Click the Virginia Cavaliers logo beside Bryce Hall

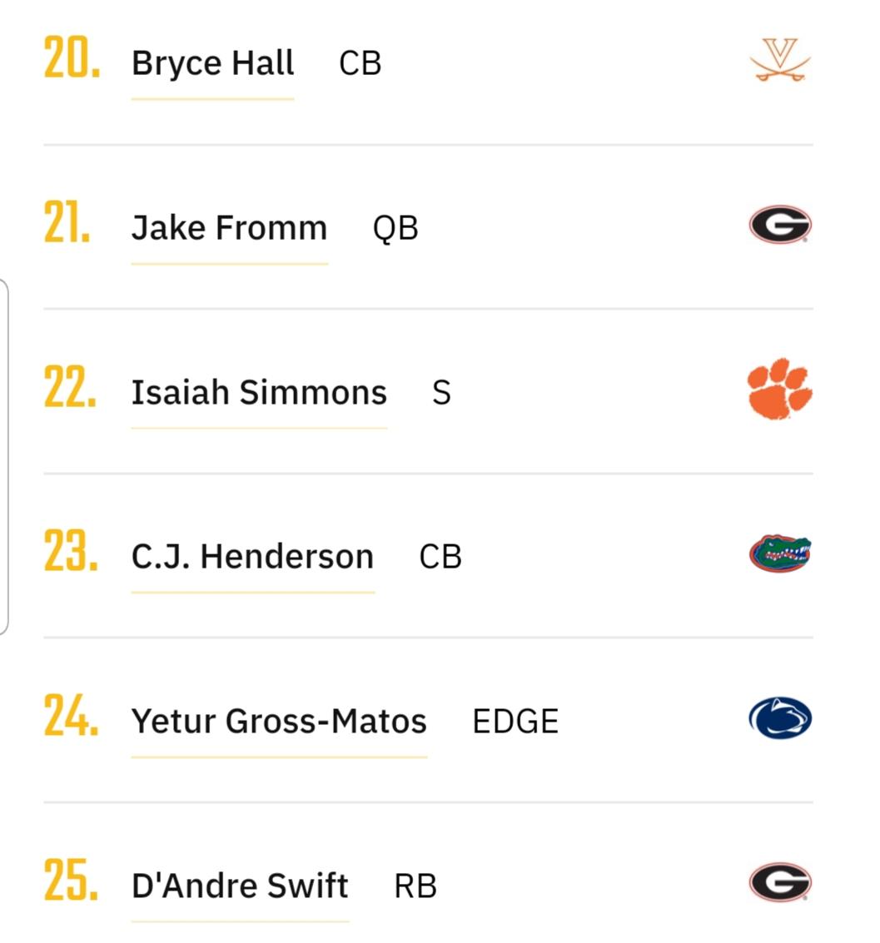[780, 60]
